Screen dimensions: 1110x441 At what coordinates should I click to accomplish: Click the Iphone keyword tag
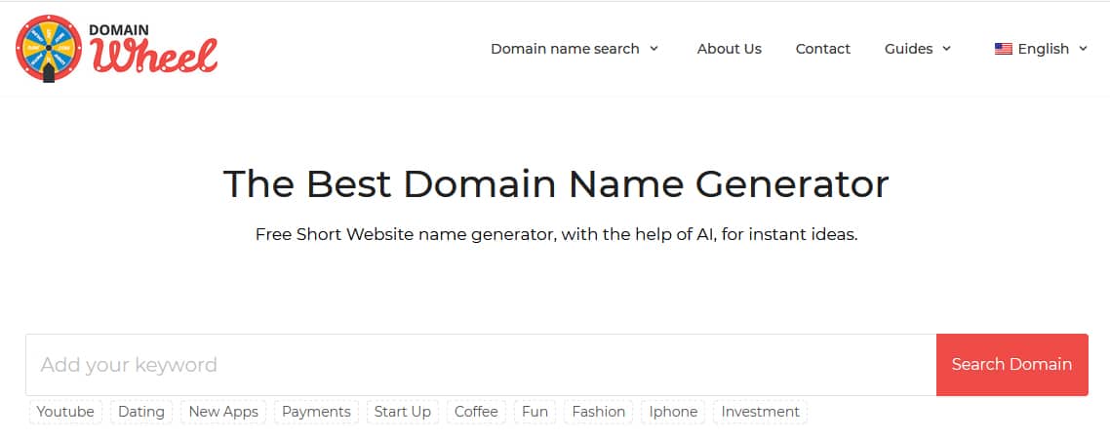pyautogui.click(x=673, y=412)
